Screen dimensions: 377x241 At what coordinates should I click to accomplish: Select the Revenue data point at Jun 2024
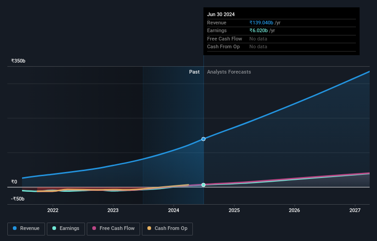[203, 139]
